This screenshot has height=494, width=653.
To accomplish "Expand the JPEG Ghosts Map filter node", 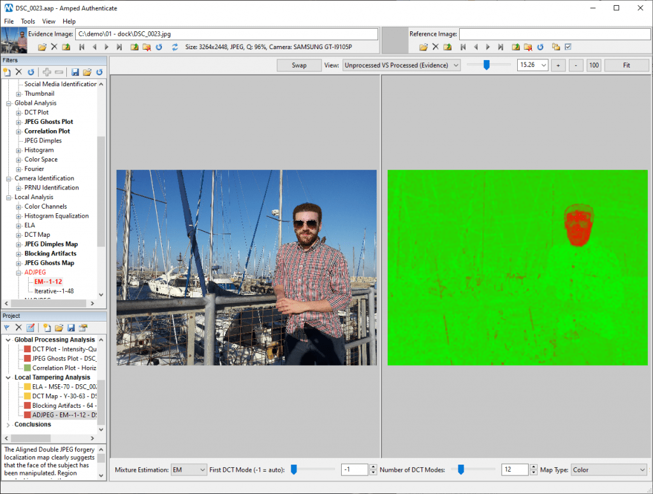I will [18, 263].
